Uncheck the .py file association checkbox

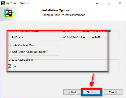(x=10, y=66)
